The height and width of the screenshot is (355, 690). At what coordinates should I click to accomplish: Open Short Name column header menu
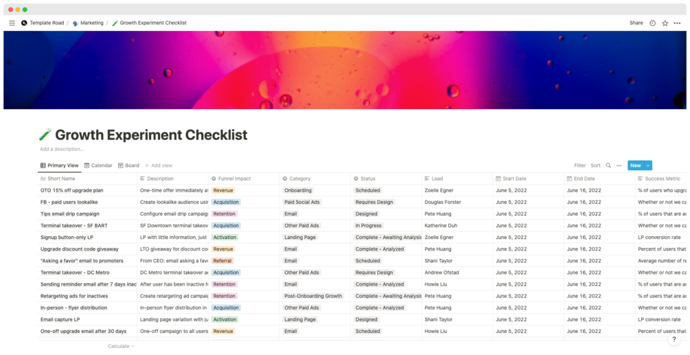tap(88, 179)
